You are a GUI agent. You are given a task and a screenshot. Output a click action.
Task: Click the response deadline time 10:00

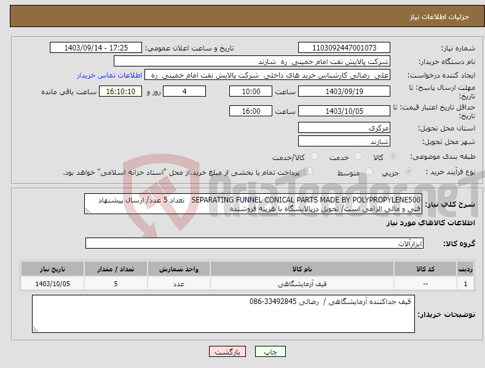[x=251, y=91]
